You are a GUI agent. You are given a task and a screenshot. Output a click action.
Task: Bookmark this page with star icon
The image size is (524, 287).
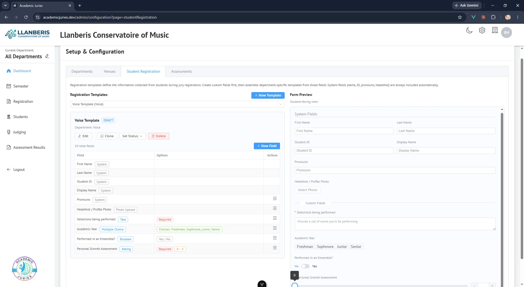click(460, 17)
